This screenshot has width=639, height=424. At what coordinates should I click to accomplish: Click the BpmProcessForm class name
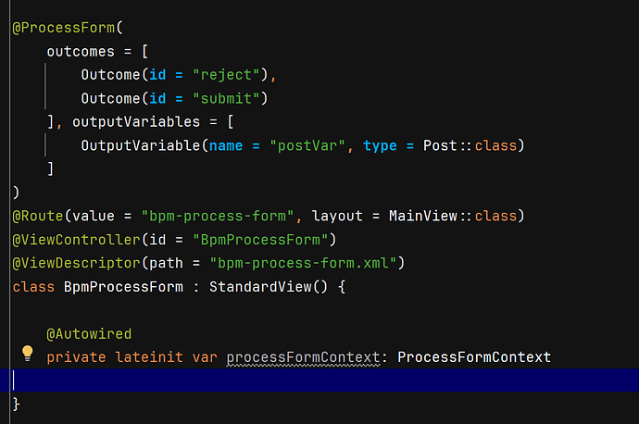tap(123, 287)
